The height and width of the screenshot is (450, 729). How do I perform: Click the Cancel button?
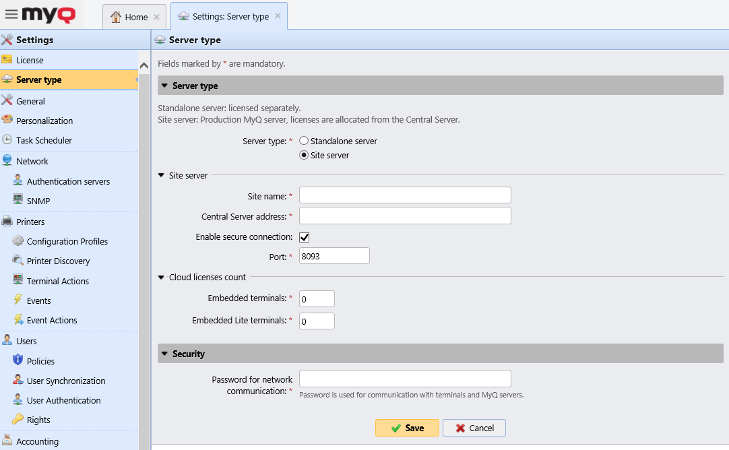pos(474,427)
